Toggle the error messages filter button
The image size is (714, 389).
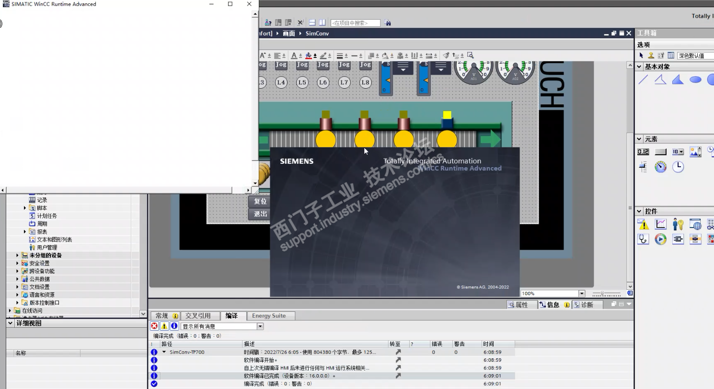(154, 326)
